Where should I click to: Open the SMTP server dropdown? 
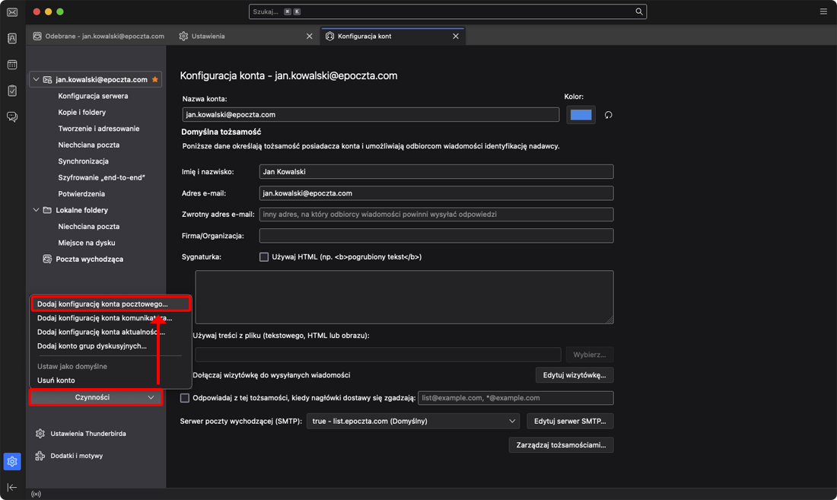413,421
